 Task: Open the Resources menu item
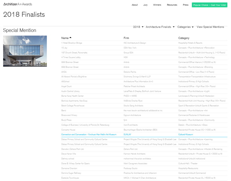tap(172, 5)
